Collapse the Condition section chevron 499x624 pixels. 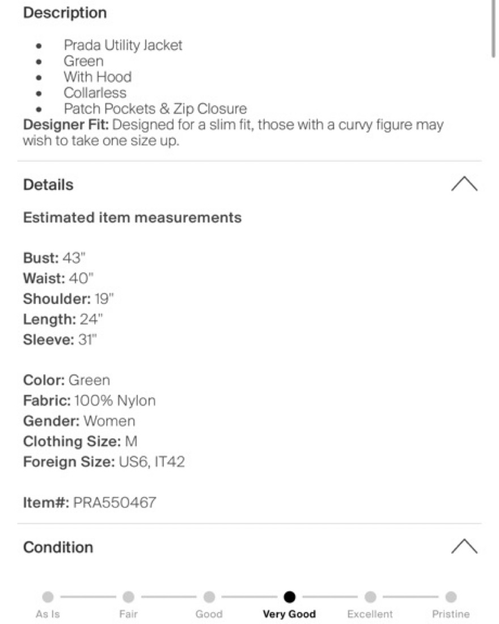coord(464,546)
